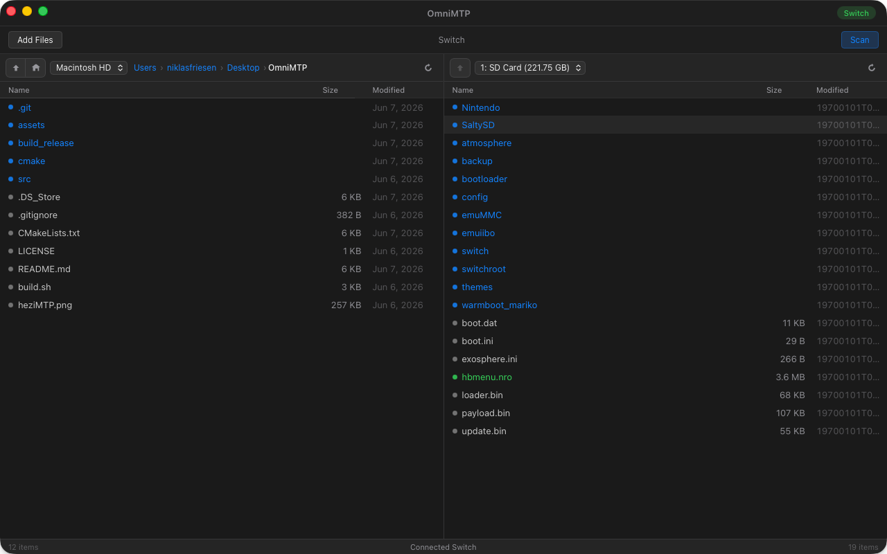This screenshot has height=554, width=887.
Task: Select the switchroot folder
Action: (x=665, y=269)
